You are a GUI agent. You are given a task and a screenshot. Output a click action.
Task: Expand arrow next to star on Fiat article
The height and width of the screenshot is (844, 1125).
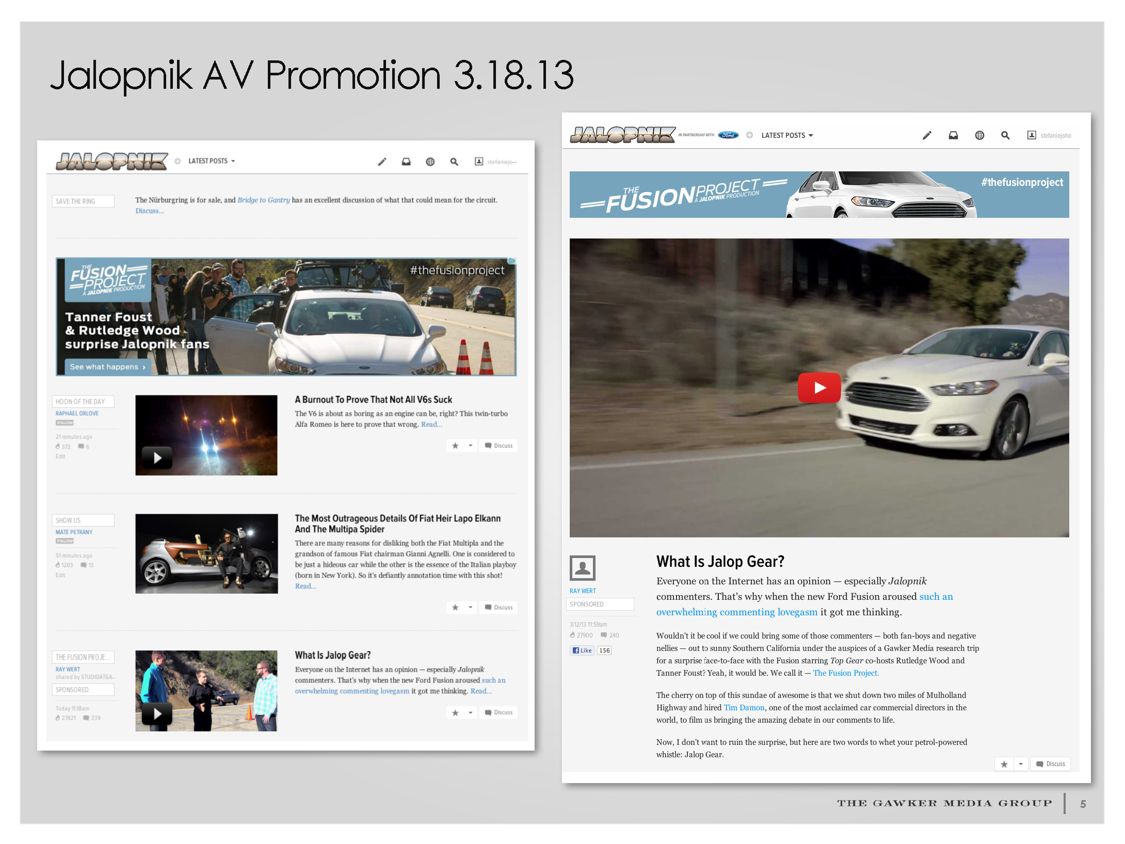(470, 607)
